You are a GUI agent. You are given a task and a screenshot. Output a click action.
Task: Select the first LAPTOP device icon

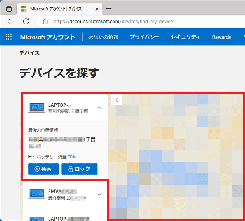click(37, 108)
